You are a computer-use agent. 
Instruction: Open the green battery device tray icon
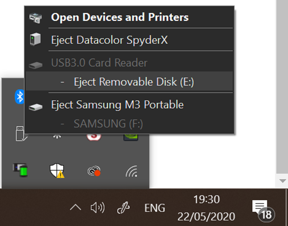[20, 170]
